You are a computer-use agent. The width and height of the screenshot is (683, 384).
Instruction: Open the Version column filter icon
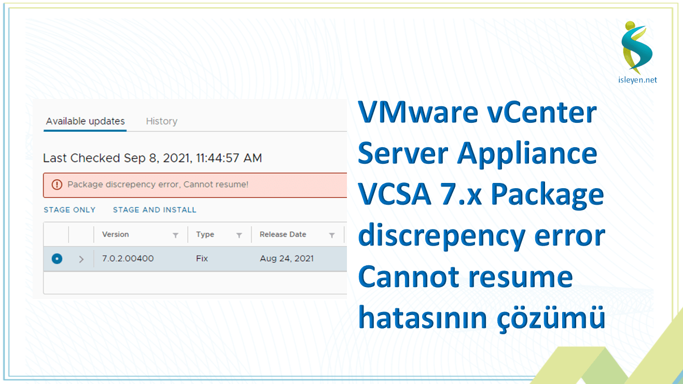176,235
